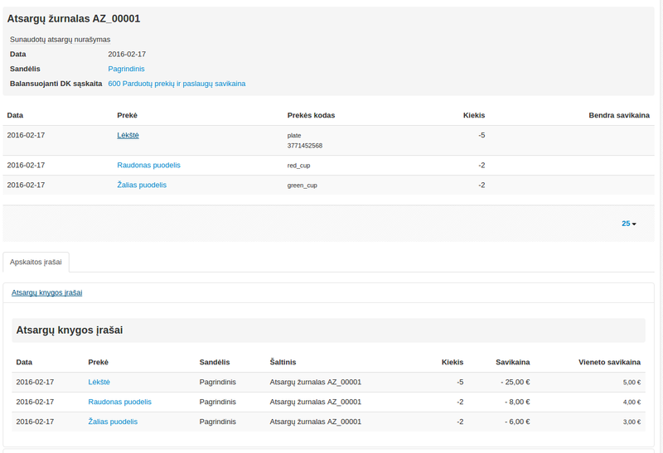Open Raudonas puodelis in the journal items table

[148, 165]
